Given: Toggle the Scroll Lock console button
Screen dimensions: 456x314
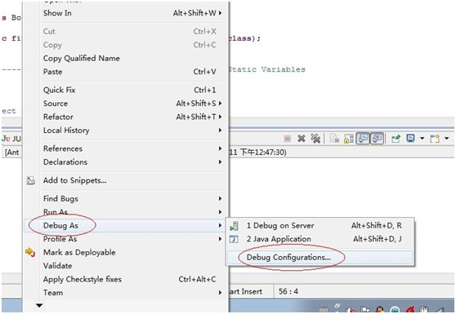Looking at the screenshot, I should (349, 139).
